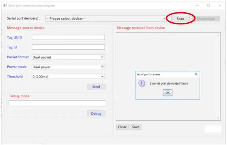Click the greyed-out Disconnect button

[x=206, y=19]
